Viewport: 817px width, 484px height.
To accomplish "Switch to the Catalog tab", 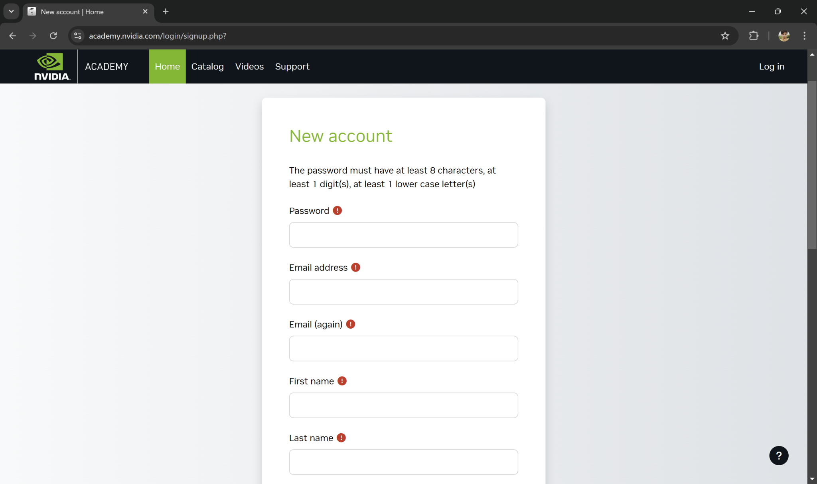I will click(x=207, y=66).
